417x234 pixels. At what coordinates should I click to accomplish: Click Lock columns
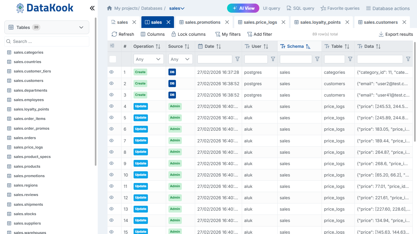point(188,34)
